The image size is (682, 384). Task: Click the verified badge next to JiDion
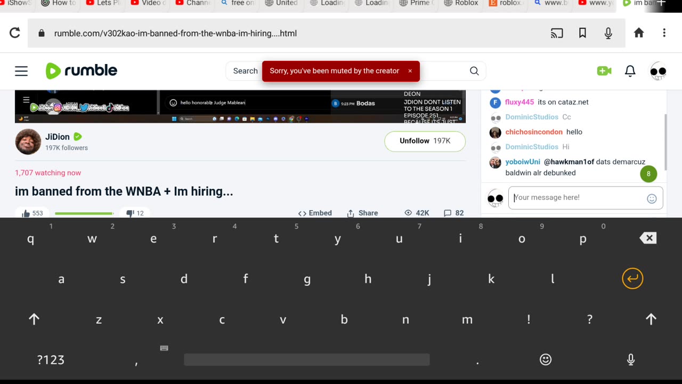pos(78,137)
